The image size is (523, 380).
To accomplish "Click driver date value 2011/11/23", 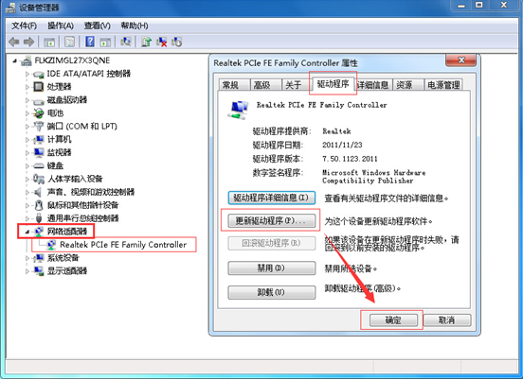I will click(342, 145).
